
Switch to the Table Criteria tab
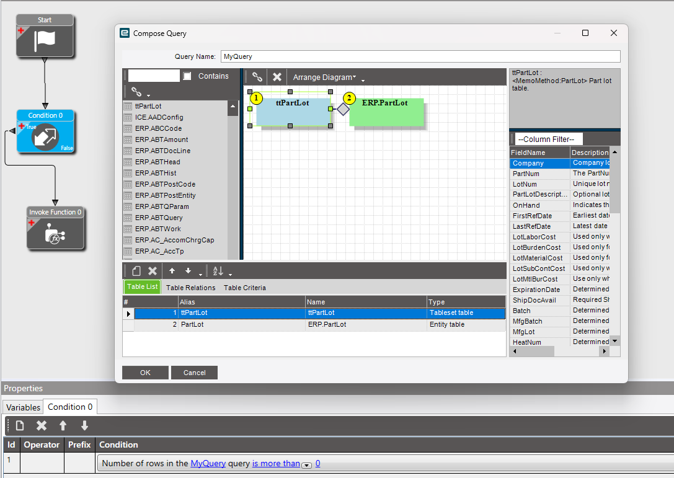click(245, 288)
